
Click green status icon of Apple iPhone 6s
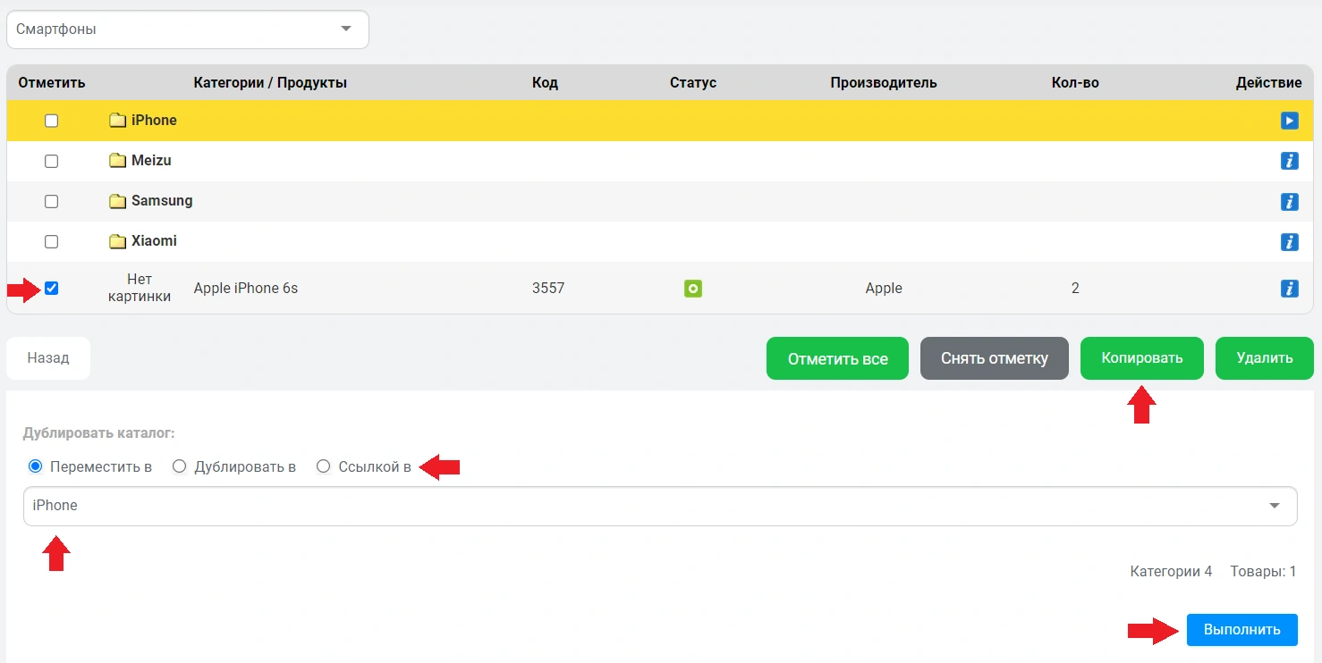tap(692, 288)
